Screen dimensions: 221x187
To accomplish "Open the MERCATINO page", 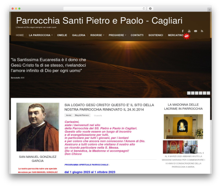I will 175,35.
